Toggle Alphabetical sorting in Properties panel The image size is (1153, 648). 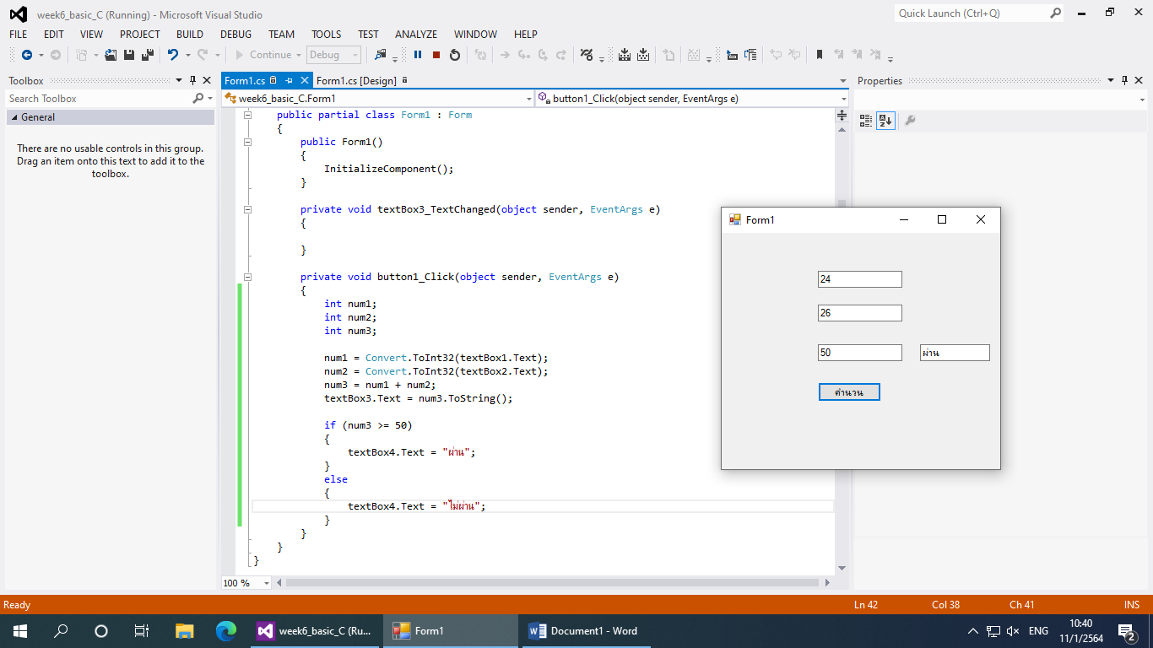pyautogui.click(x=885, y=121)
